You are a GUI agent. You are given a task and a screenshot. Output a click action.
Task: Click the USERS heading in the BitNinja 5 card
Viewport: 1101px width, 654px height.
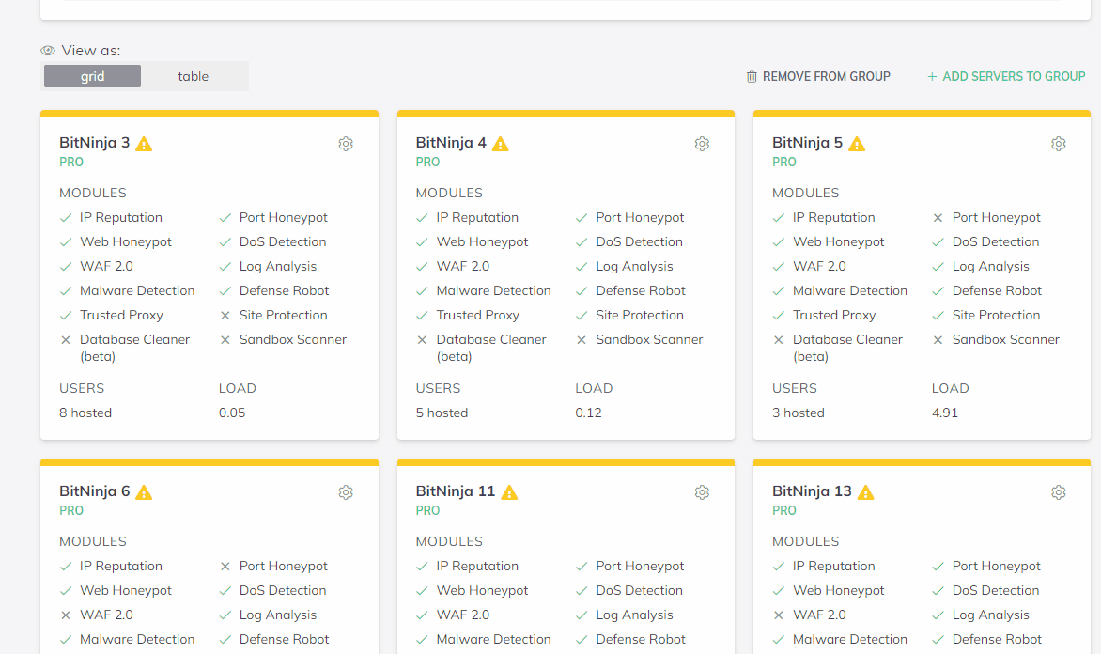[795, 388]
